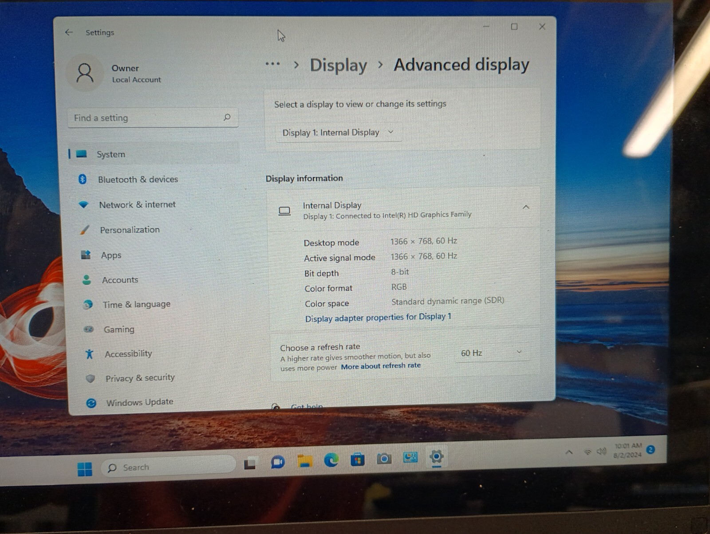
Task: Maximize the Settings window
Action: pos(514,27)
